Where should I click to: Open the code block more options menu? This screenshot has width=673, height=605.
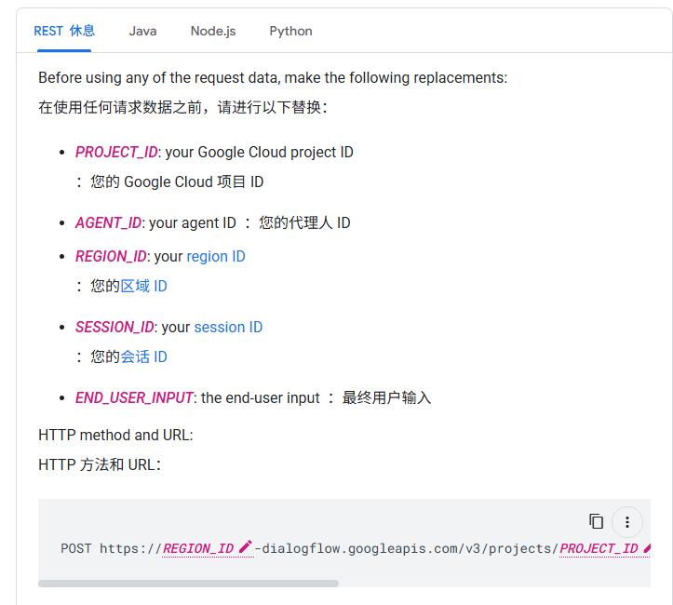tap(627, 522)
